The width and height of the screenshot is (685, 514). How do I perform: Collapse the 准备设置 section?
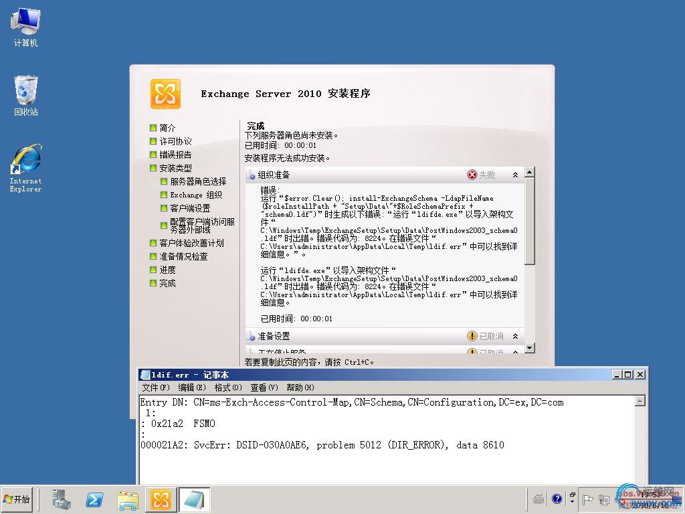coord(516,336)
